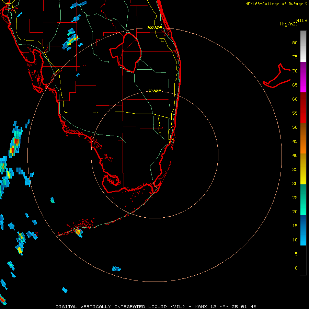Click the storm cell over the lower Florida Keys
Image resolution: width=309 pixels, height=309 pixels.
pos(78,232)
